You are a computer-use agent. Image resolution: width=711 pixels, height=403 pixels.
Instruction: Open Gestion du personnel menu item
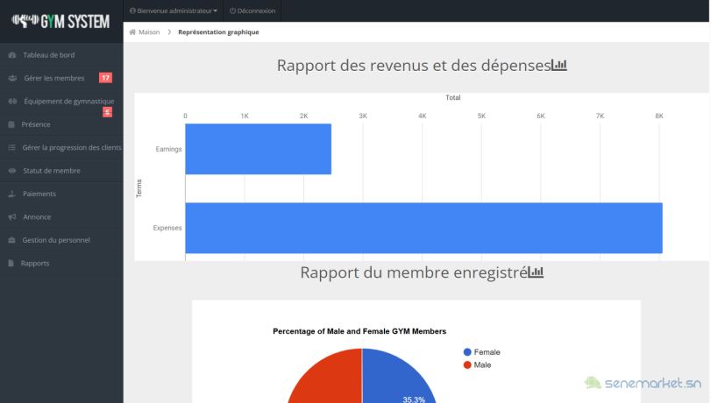[x=61, y=240]
